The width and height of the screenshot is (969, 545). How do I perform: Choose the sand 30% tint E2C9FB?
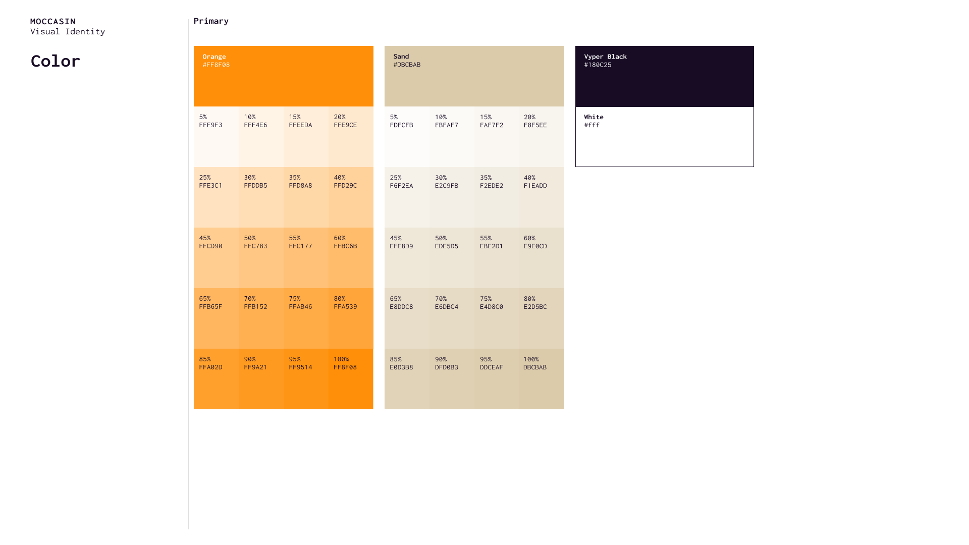point(452,197)
